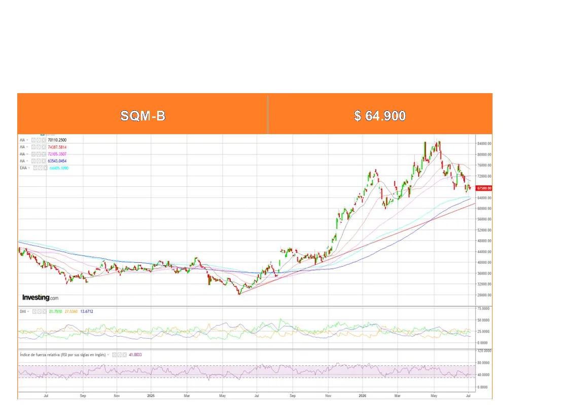The image size is (564, 408).
Task: Remove the EMA indicator from the chart
Action: tap(45, 168)
